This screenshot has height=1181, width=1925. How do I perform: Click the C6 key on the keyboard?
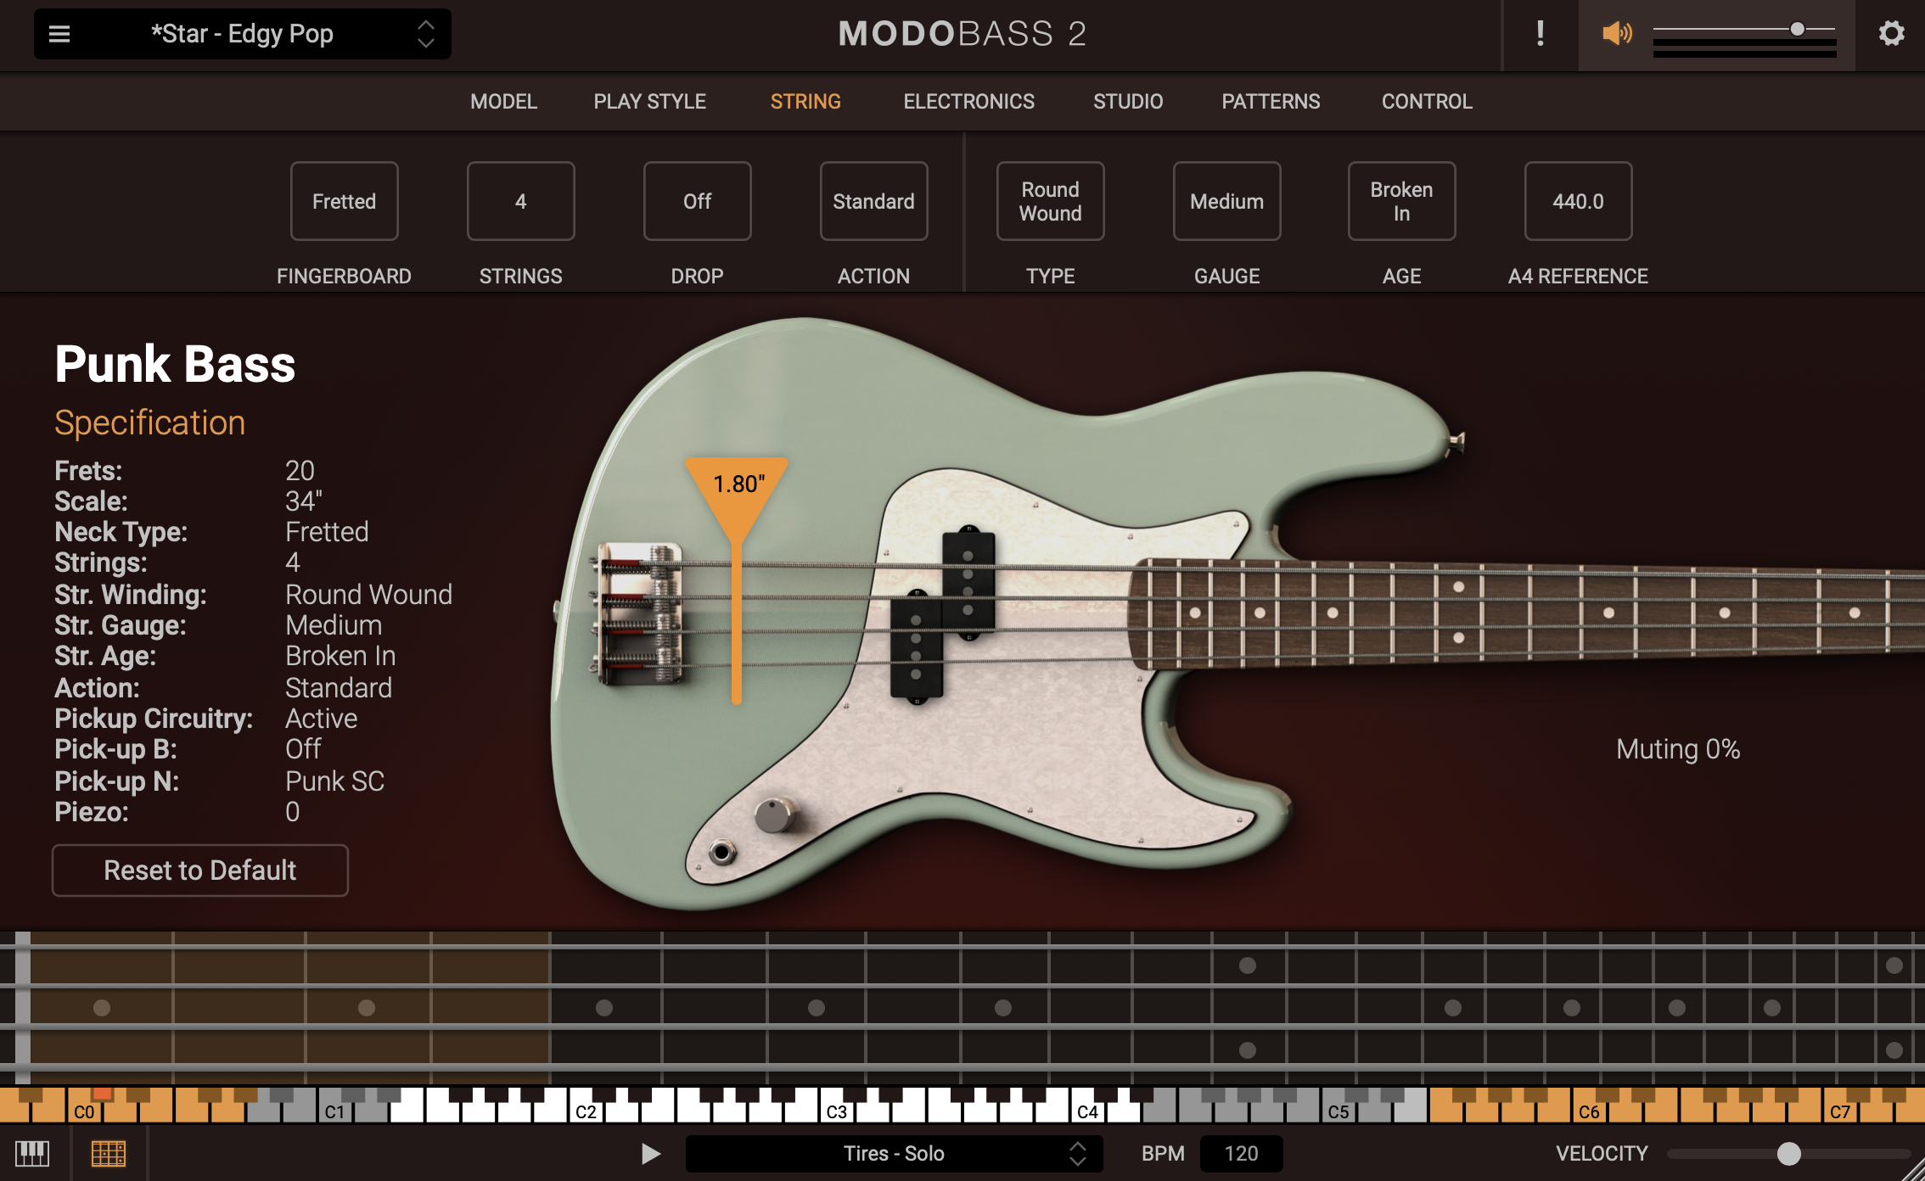[x=1589, y=1111]
